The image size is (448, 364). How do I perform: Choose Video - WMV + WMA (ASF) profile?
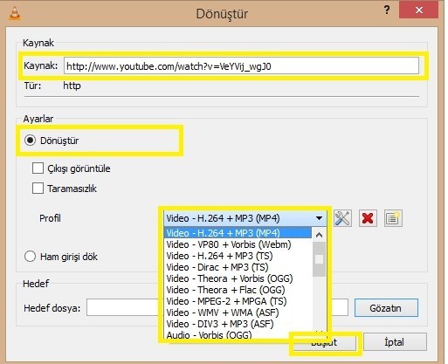(238, 312)
